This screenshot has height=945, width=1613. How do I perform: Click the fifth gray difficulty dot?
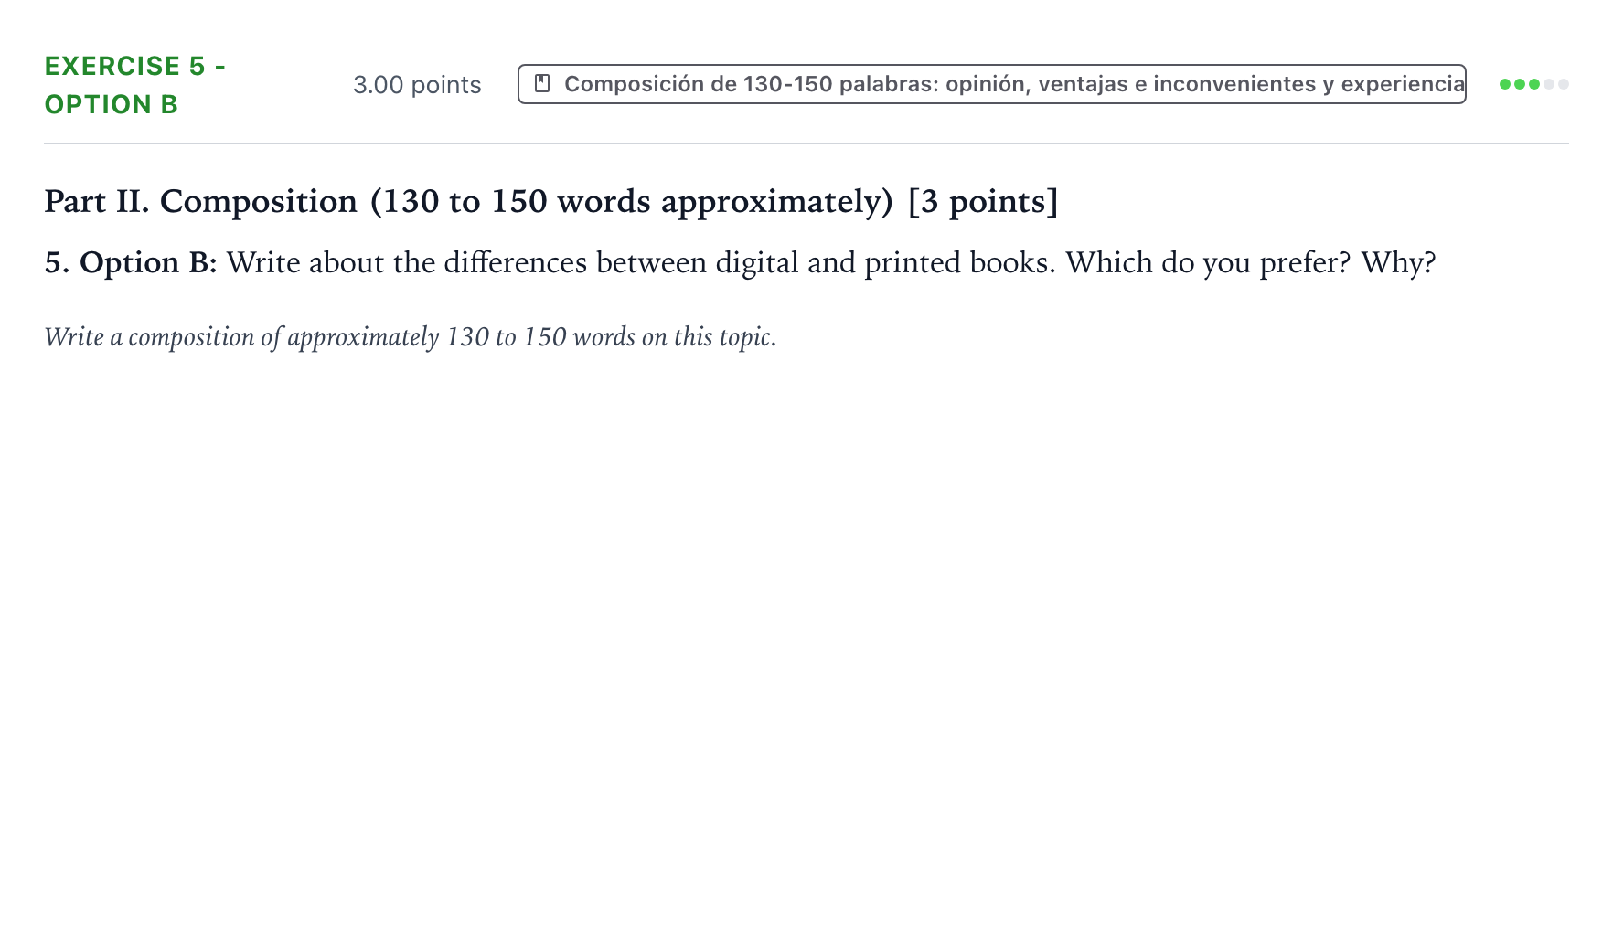(x=1564, y=84)
